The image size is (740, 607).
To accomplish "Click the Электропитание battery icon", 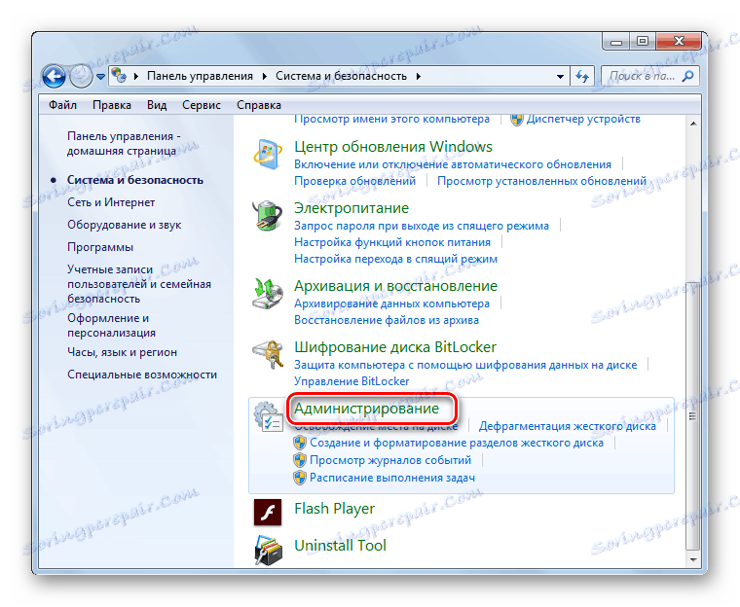I will 268,216.
